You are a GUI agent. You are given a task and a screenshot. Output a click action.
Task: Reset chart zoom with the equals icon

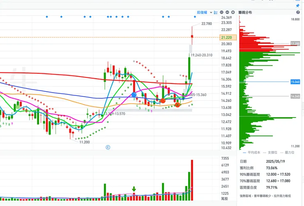221,12
